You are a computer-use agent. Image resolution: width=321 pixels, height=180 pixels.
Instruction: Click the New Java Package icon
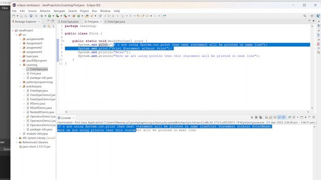click(74, 16)
